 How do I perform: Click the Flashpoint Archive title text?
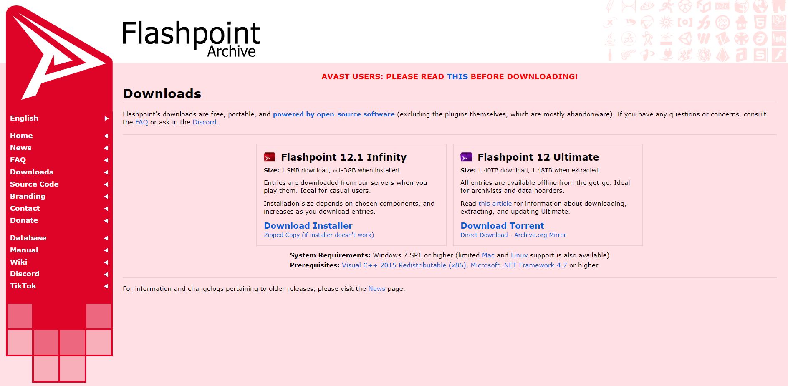191,38
